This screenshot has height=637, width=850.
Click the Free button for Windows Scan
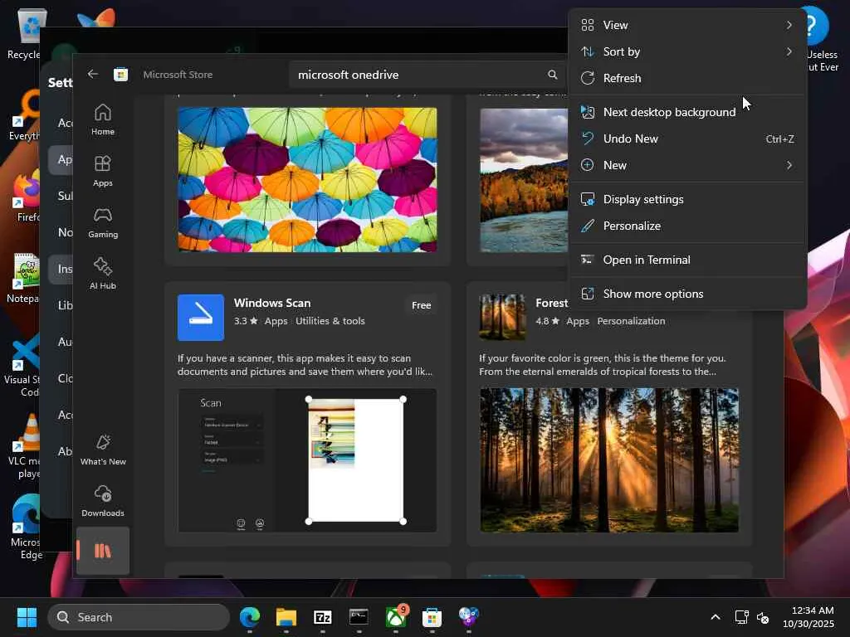(421, 305)
